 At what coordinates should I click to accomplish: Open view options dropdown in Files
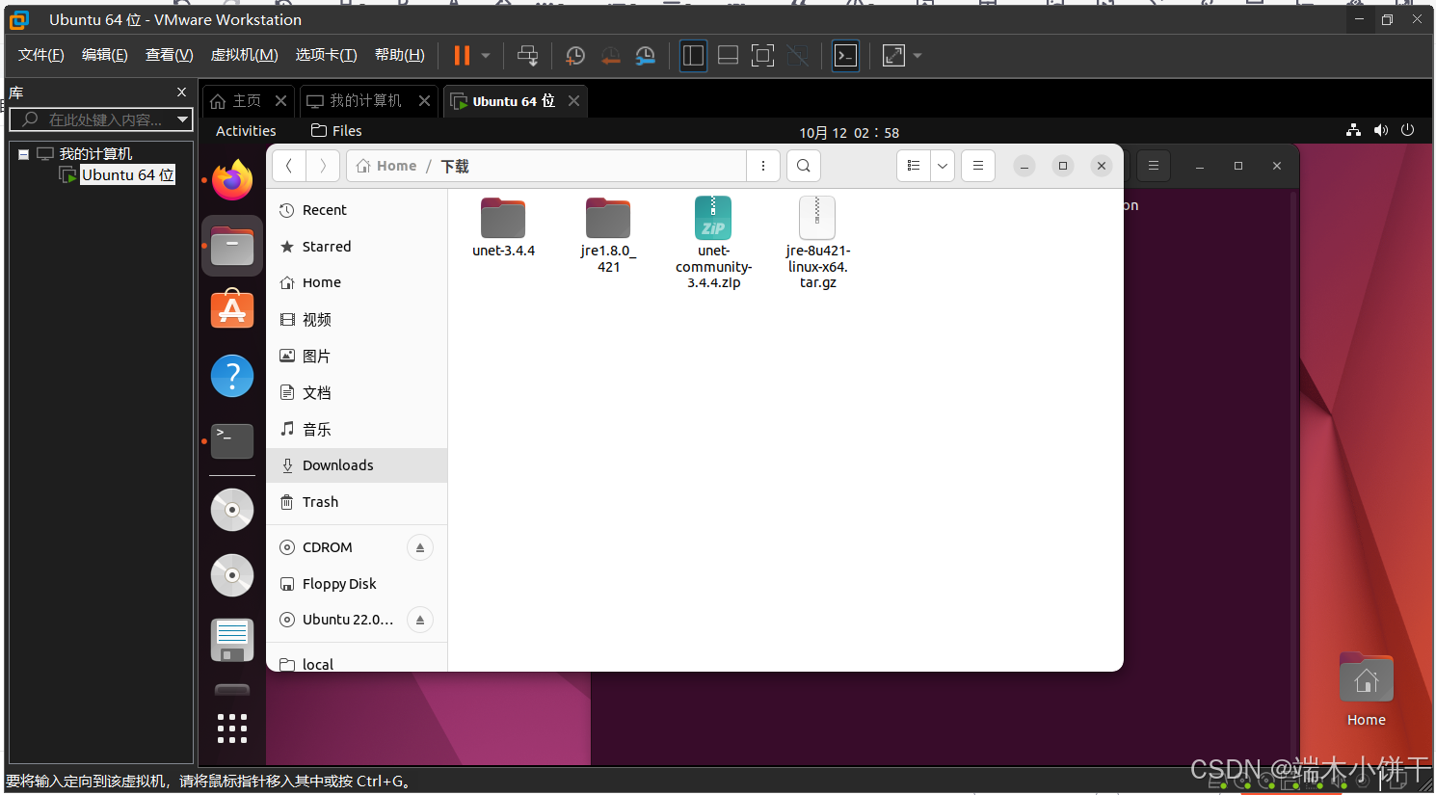tap(943, 166)
